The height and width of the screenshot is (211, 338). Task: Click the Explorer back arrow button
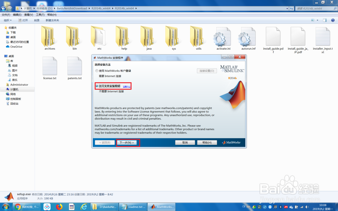(x=3, y=8)
